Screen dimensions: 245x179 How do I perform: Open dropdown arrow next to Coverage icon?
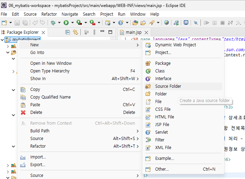click(86, 23)
